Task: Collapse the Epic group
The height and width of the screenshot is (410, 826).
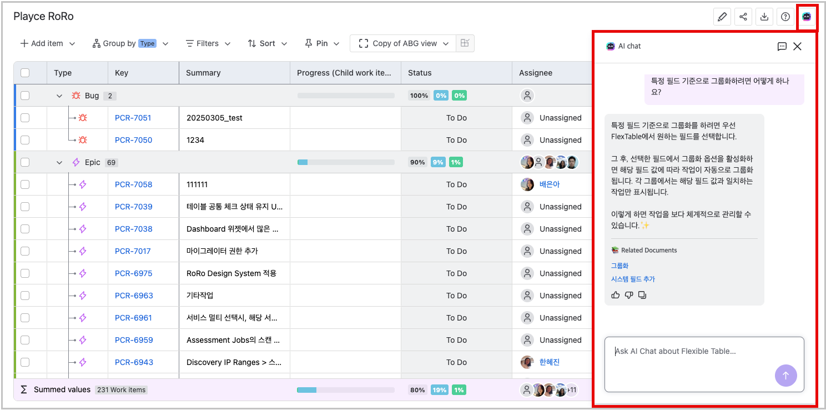Action: (59, 162)
